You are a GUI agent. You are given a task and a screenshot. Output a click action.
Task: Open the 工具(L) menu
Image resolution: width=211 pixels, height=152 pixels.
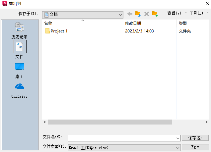[196, 13]
